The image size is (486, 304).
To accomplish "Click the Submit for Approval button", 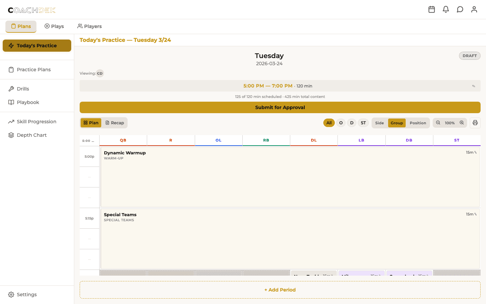I will click(280, 107).
